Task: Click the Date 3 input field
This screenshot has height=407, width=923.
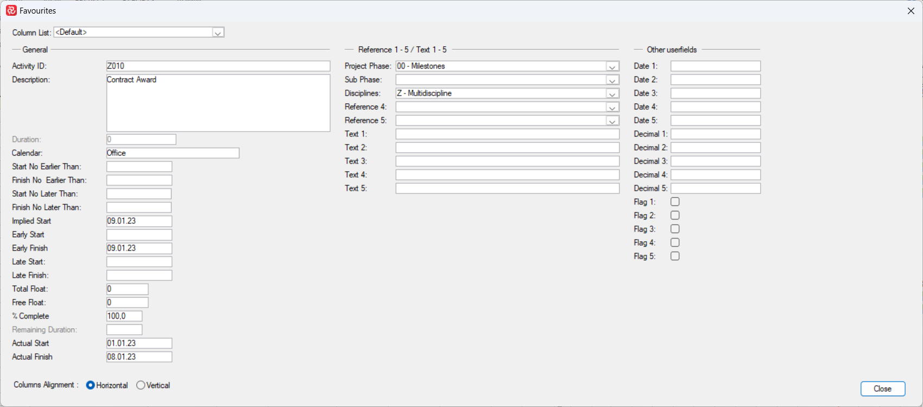Action: [x=716, y=93]
